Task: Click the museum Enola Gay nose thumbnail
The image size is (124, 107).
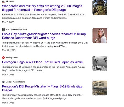Action: [x=100, y=88]
